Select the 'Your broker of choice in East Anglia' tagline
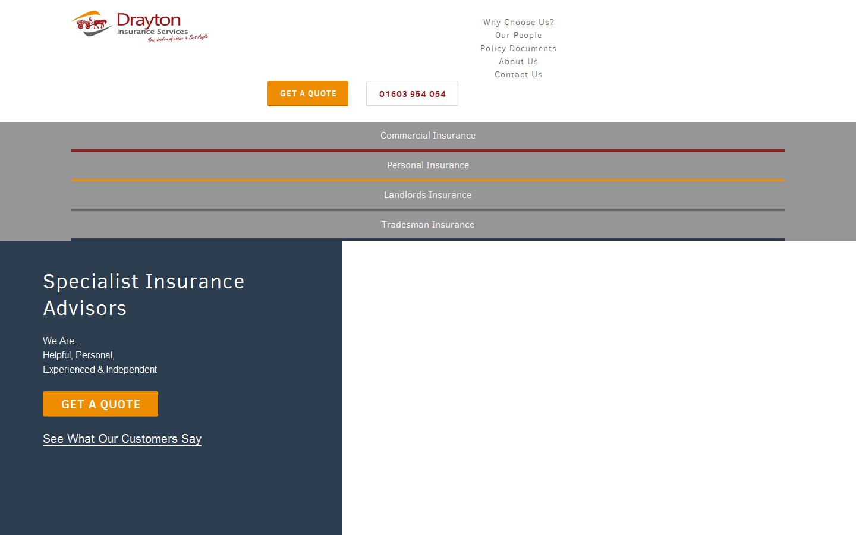 point(177,37)
